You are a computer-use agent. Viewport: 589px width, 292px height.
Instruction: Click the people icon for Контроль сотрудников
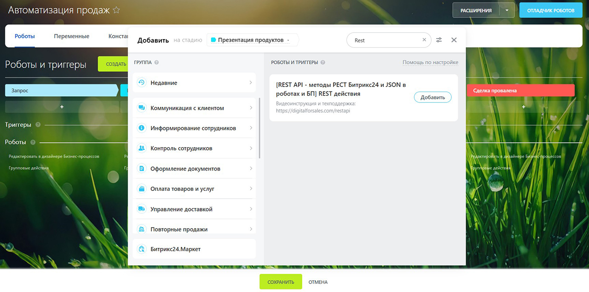(x=142, y=149)
